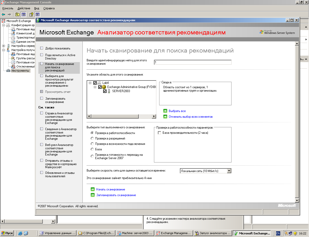Go to Добро пожаловать step
Image resolution: width=309 pixels, height=237 pixels.
58,48
